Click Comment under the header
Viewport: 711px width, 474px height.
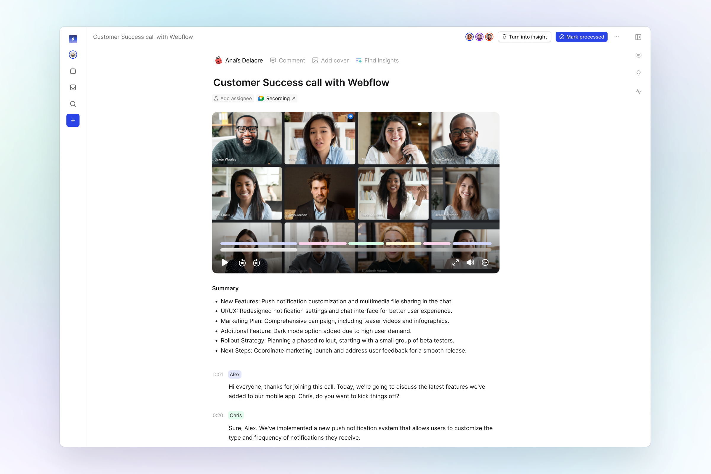[287, 60]
